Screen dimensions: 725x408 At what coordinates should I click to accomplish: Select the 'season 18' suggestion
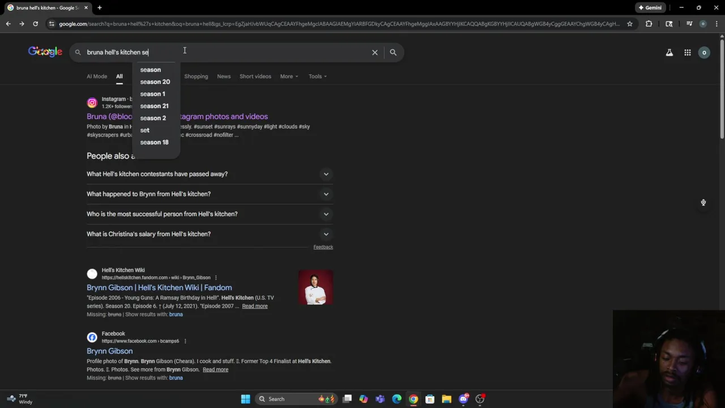156,142
